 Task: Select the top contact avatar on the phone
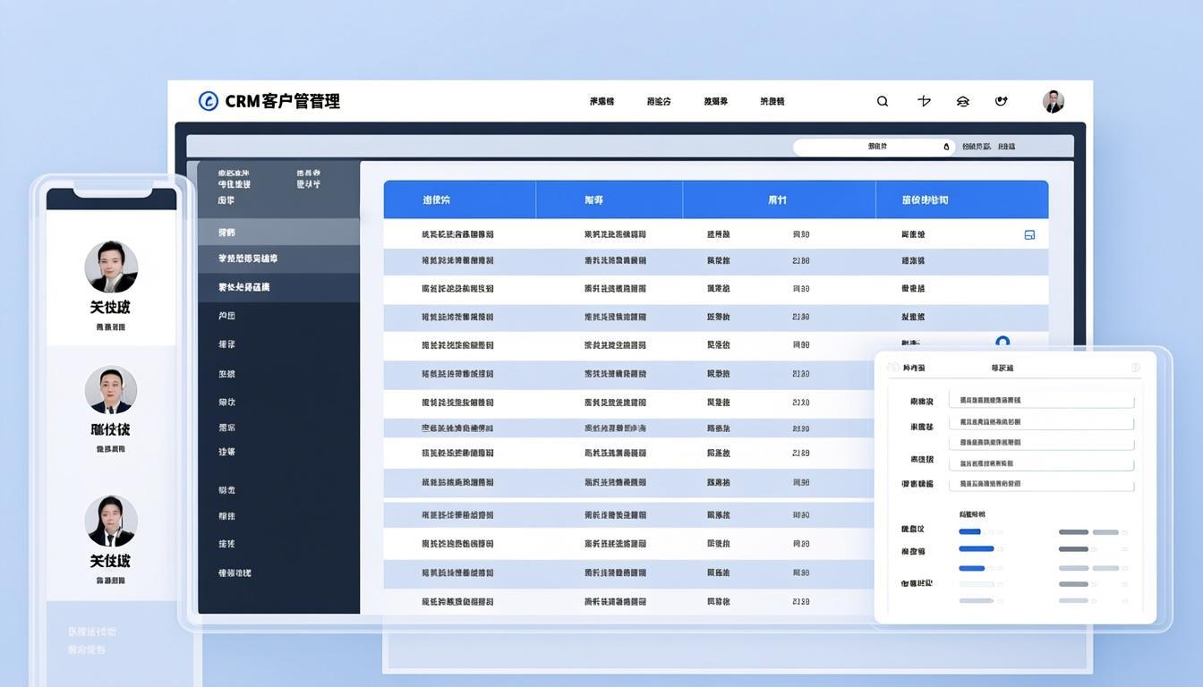click(111, 267)
